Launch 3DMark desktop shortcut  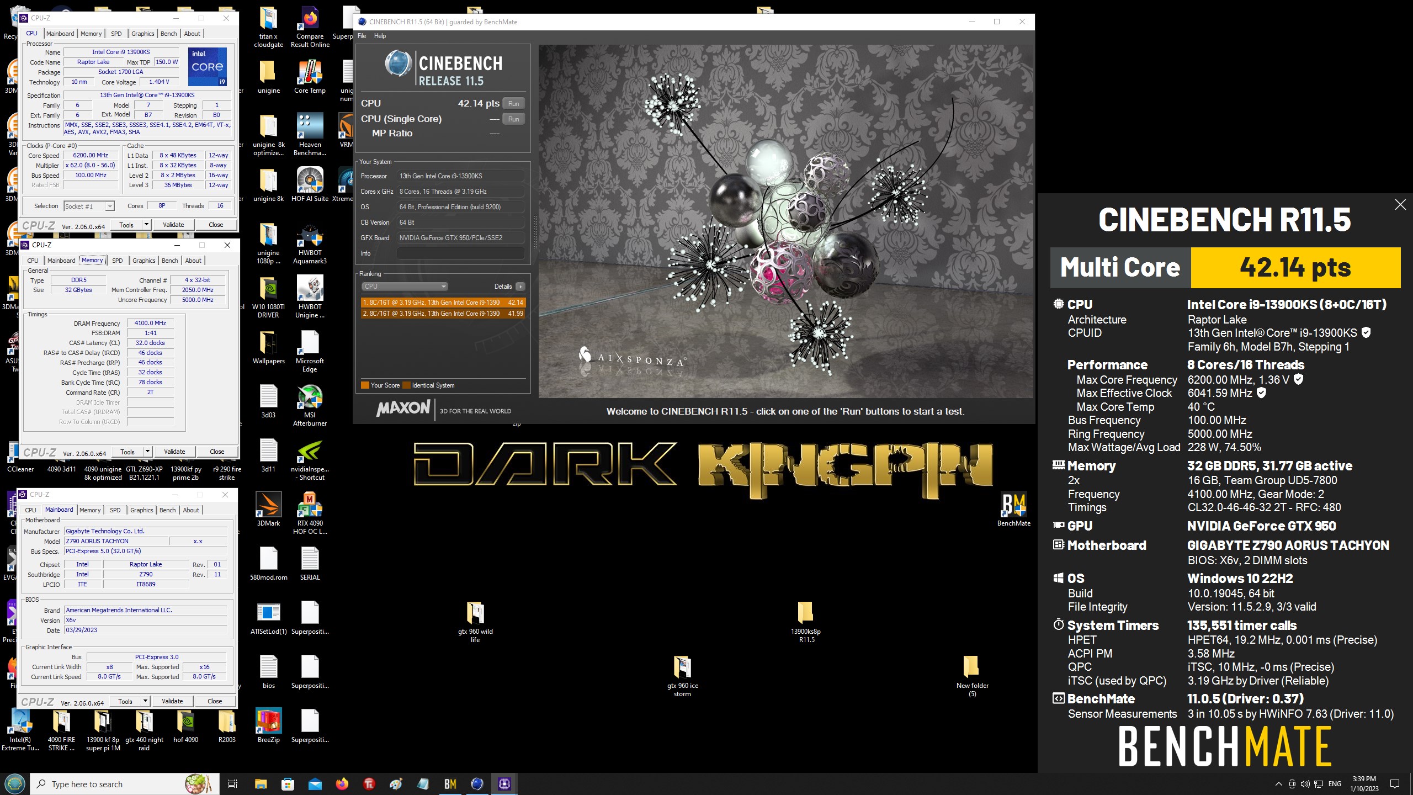click(x=268, y=510)
